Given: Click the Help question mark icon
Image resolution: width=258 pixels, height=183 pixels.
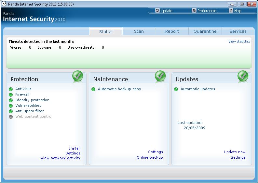Looking at the screenshot, I should click(x=231, y=10).
